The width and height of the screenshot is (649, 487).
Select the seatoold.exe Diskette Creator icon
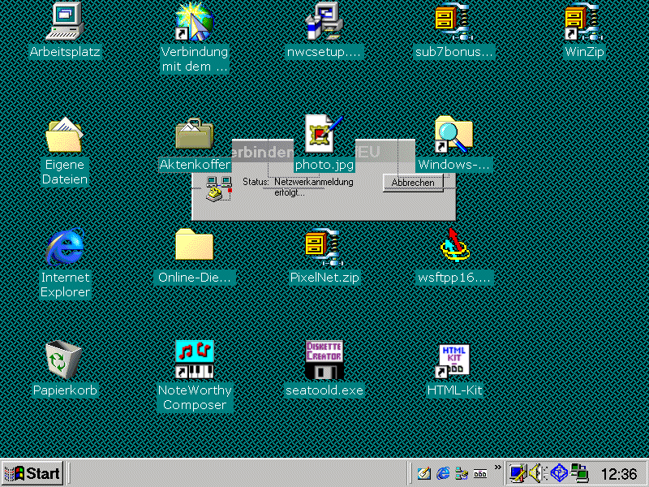pyautogui.click(x=324, y=360)
